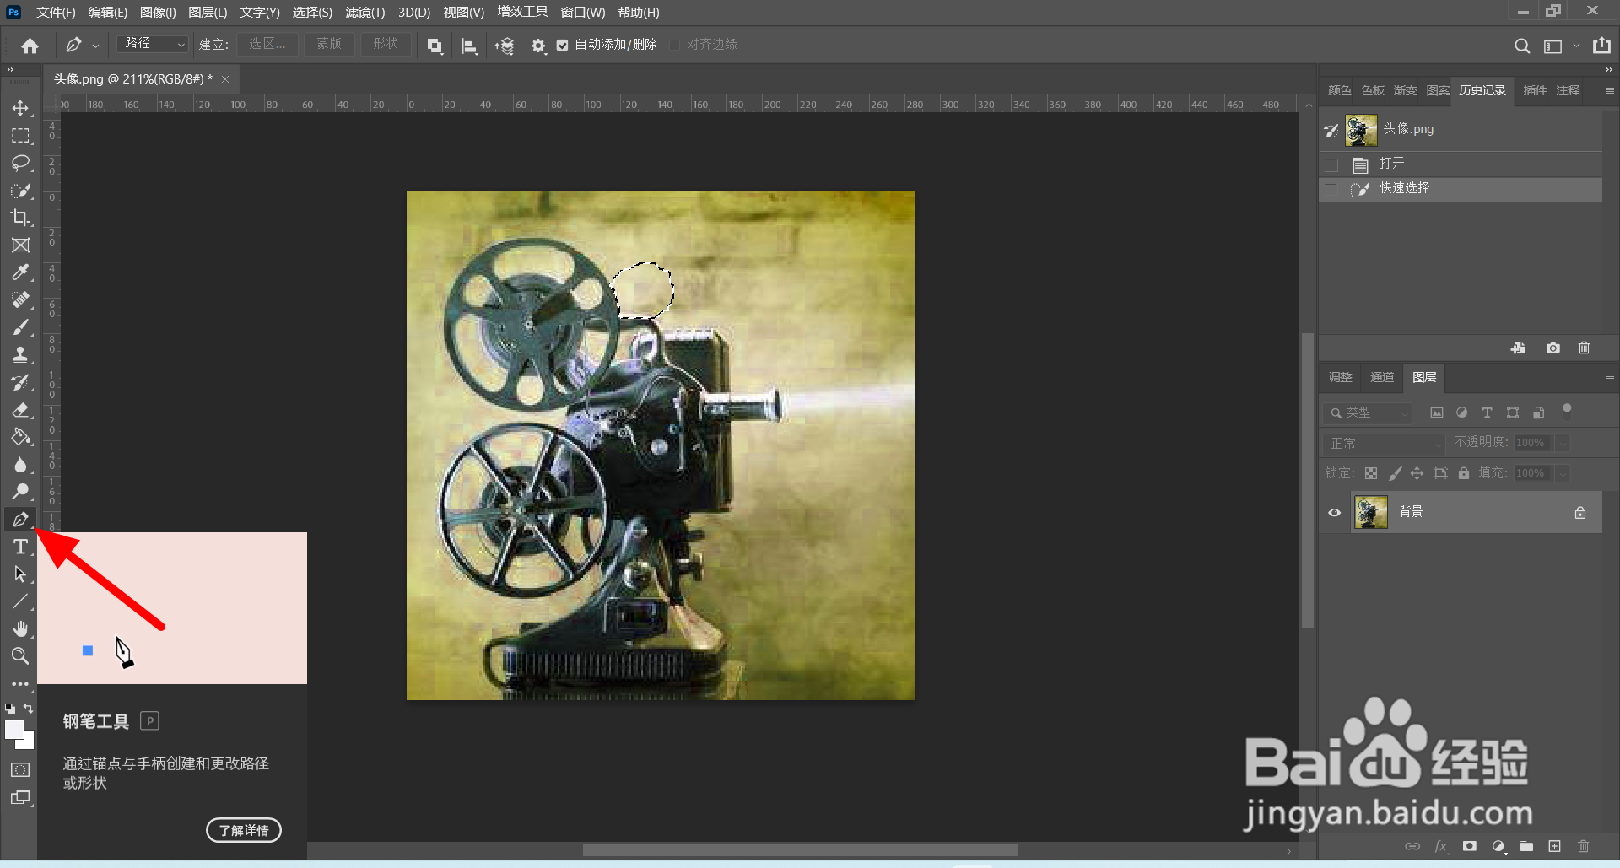Image resolution: width=1620 pixels, height=868 pixels.
Task: Click the 选区... make selection button
Action: [x=267, y=44]
